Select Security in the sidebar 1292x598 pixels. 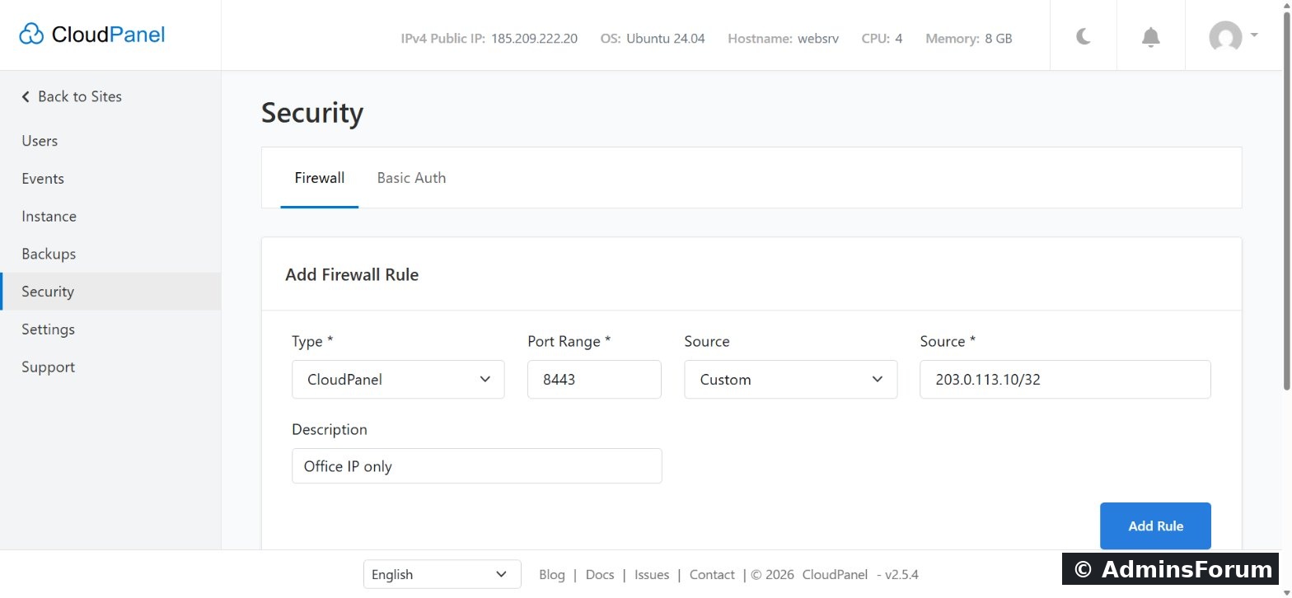tap(110, 292)
